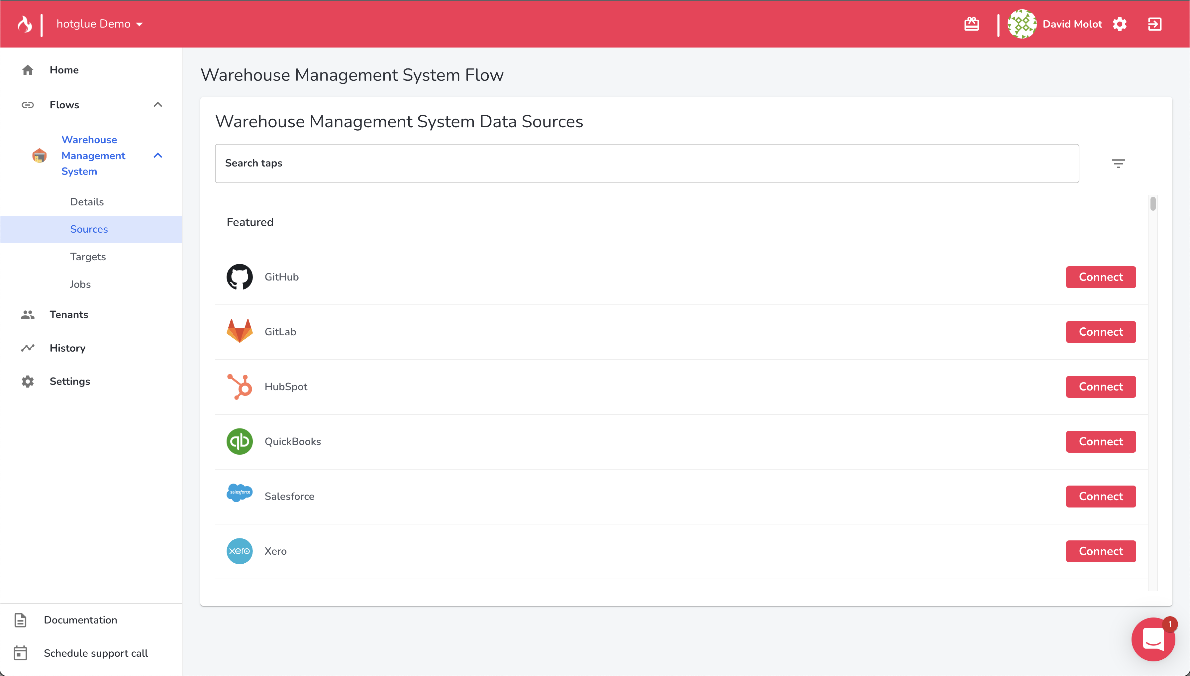This screenshot has height=676, width=1190.
Task: Click the sidebar Settings gear icon
Action: [x=28, y=382]
